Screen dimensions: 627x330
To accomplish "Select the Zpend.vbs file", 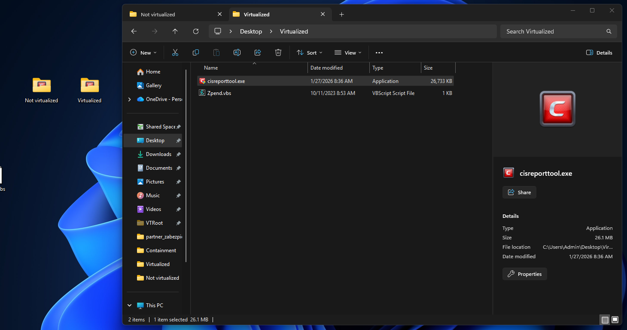I will 219,93.
